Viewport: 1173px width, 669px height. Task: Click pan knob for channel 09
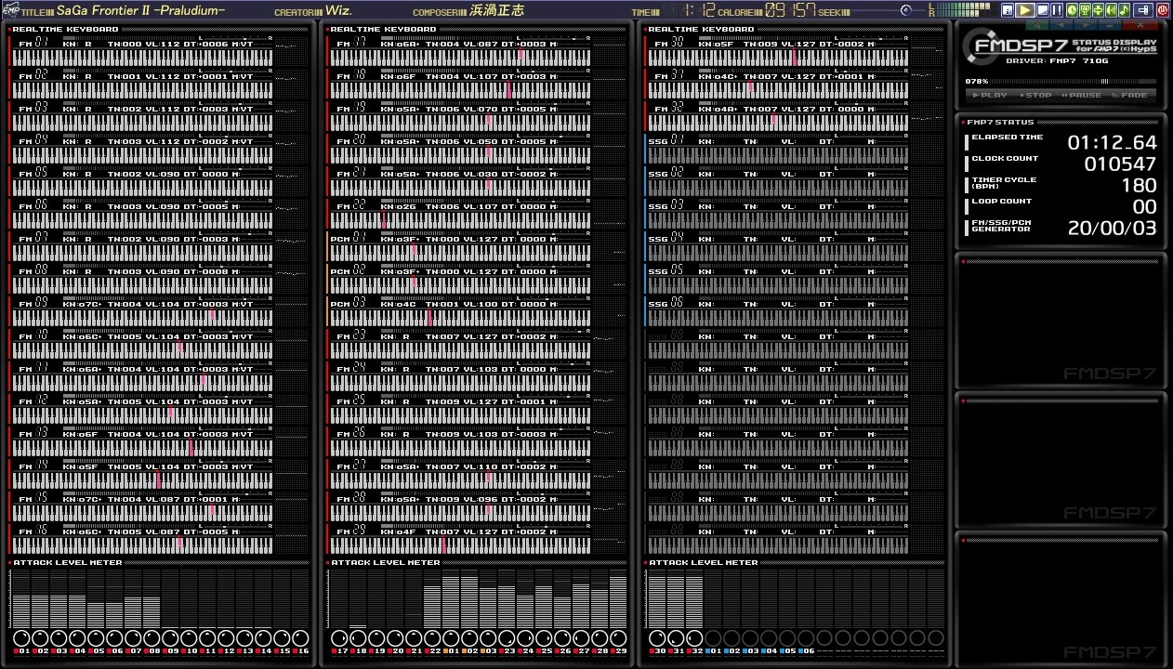click(171, 638)
